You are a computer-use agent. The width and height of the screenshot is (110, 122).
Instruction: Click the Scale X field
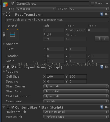55,61
